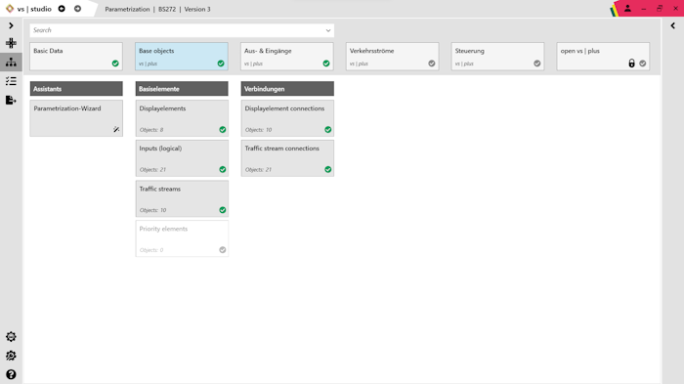Click the forward navigation arrow in title bar

(x=77, y=9)
